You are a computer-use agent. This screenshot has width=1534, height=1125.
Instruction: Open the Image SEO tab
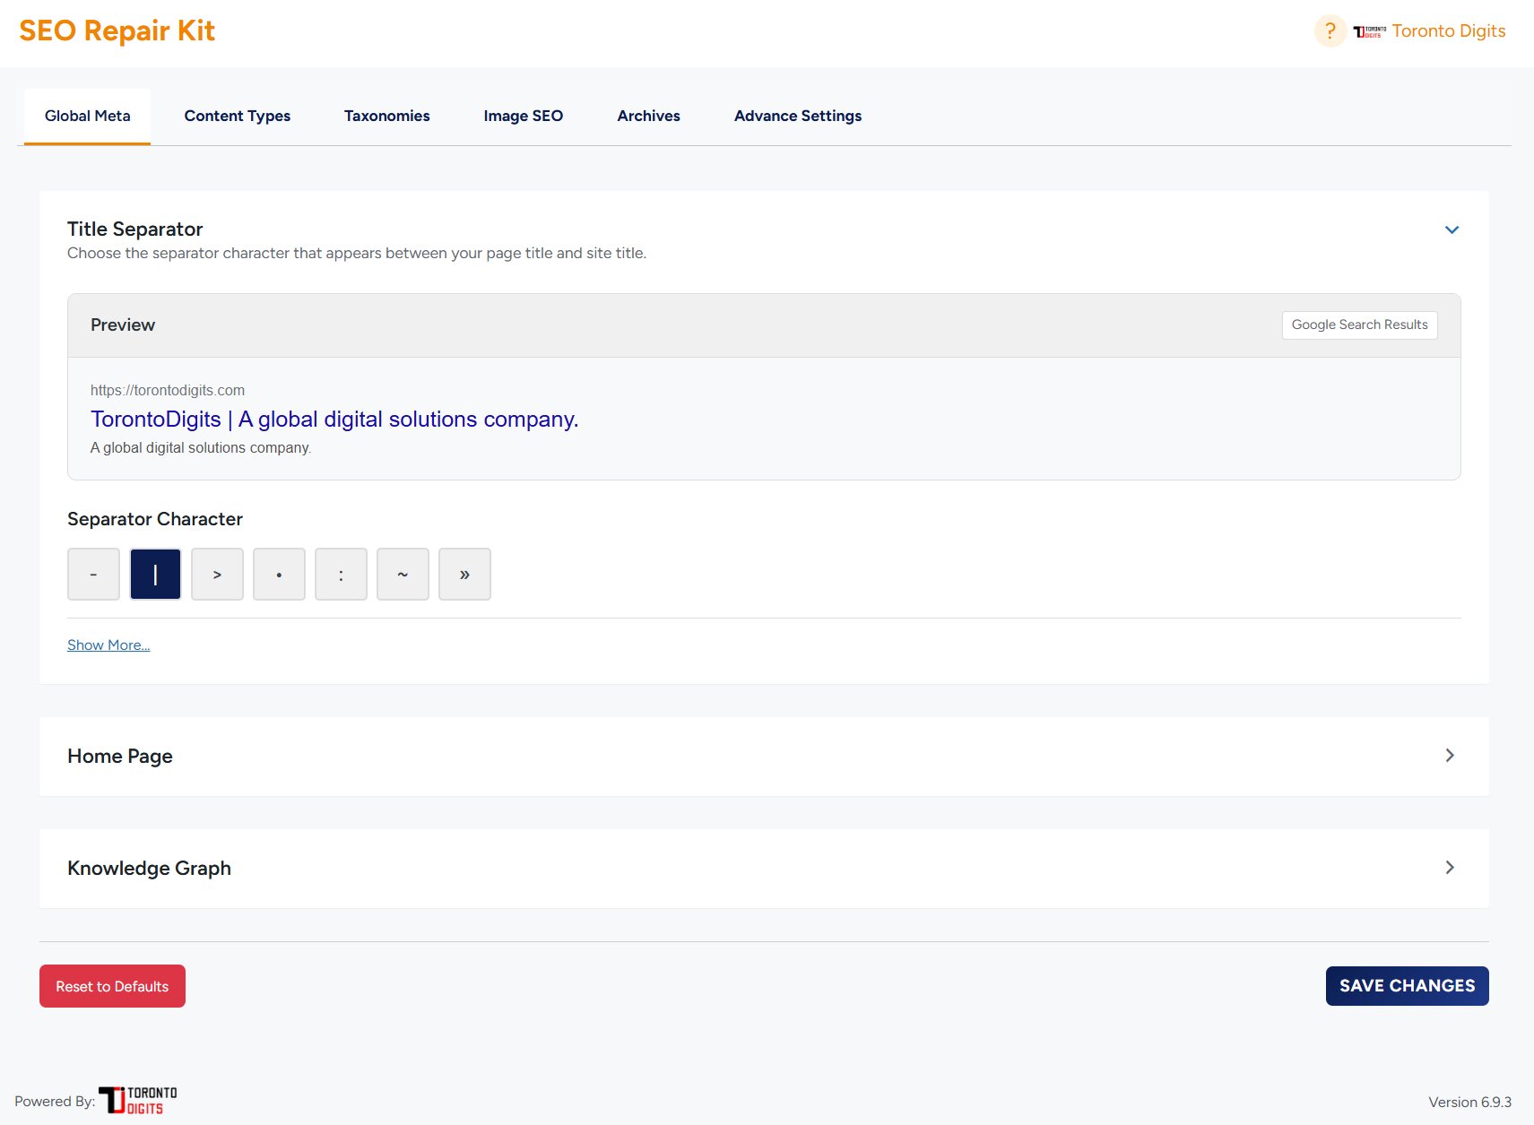[x=524, y=116]
